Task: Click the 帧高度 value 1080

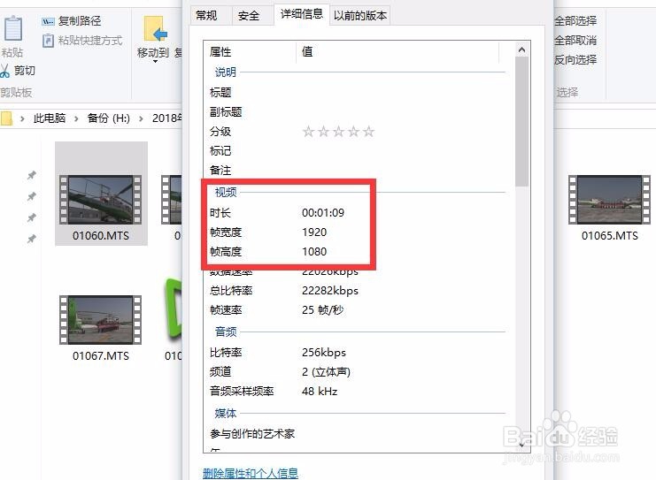Action: tap(314, 251)
